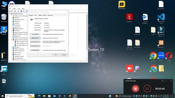
Task: Open File Explorer from taskbar
Action: tap(44, 96)
